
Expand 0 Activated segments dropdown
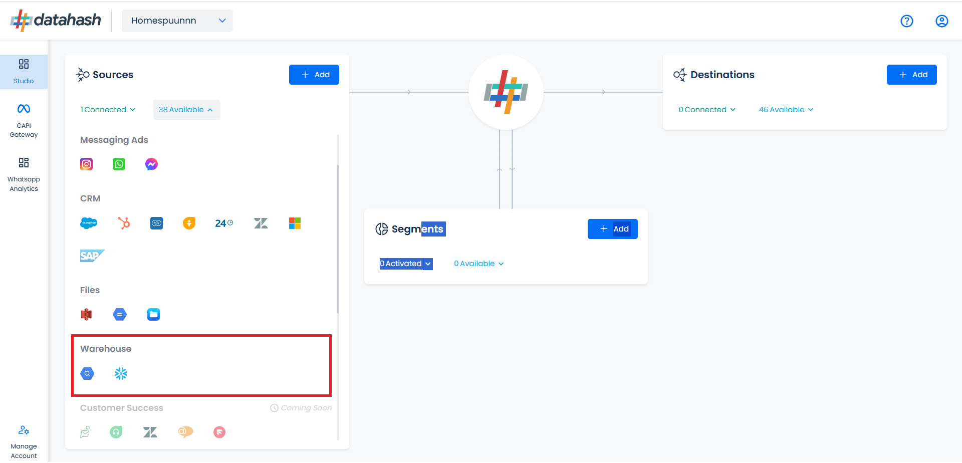[x=406, y=264]
